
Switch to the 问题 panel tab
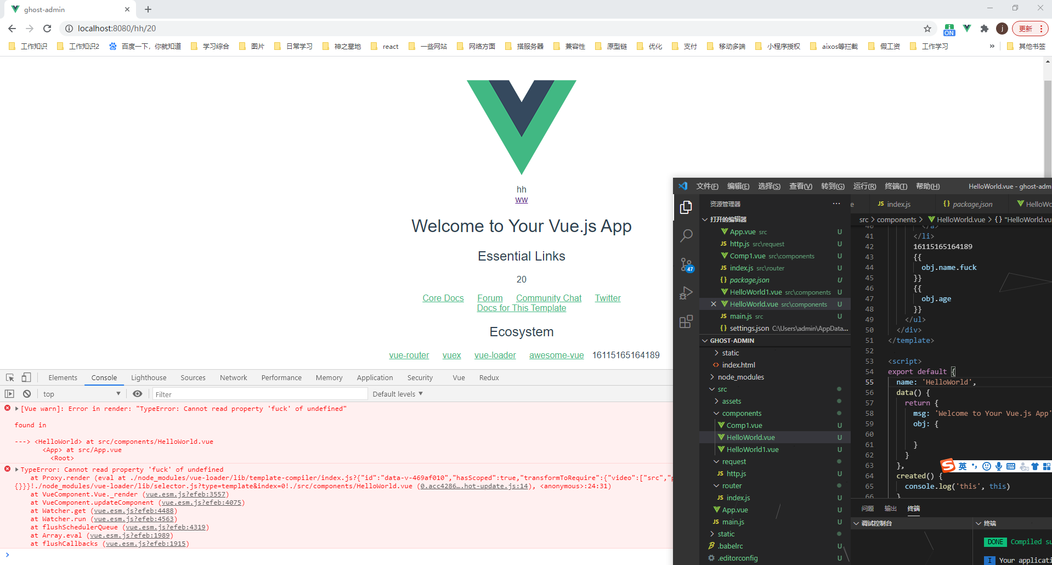pos(868,508)
